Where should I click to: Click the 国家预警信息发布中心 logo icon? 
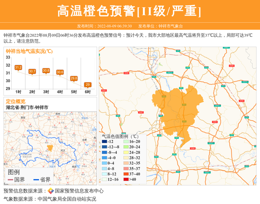pos(50,191)
